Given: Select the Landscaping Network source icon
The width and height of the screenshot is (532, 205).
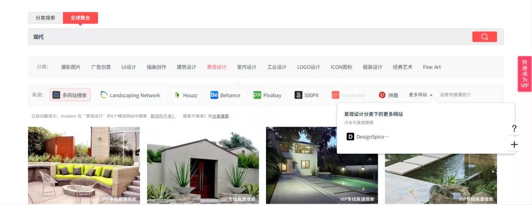Looking at the screenshot, I should [104, 95].
